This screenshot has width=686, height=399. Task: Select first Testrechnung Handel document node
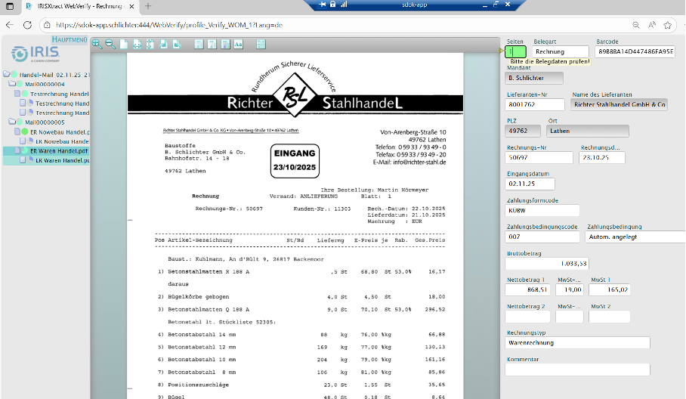point(59,94)
